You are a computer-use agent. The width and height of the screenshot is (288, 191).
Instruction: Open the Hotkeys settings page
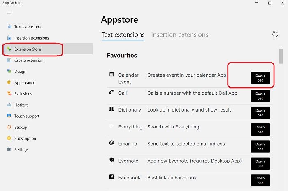[x=21, y=105]
